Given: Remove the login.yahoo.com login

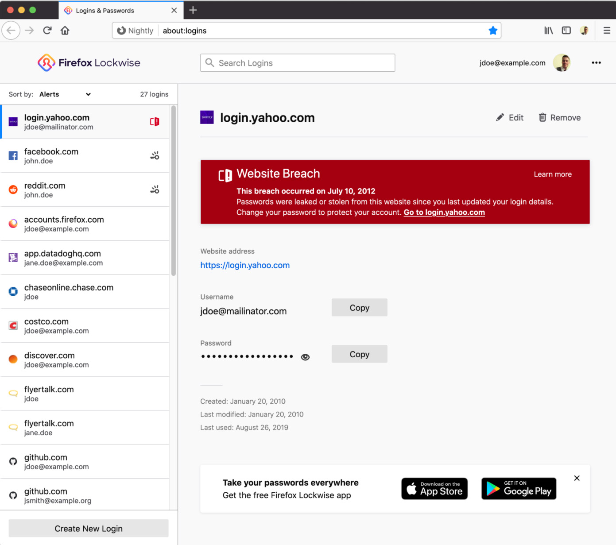Looking at the screenshot, I should click(x=560, y=118).
